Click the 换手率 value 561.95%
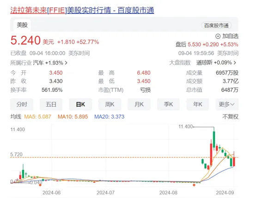This screenshot has width=256, height=198. [52, 90]
